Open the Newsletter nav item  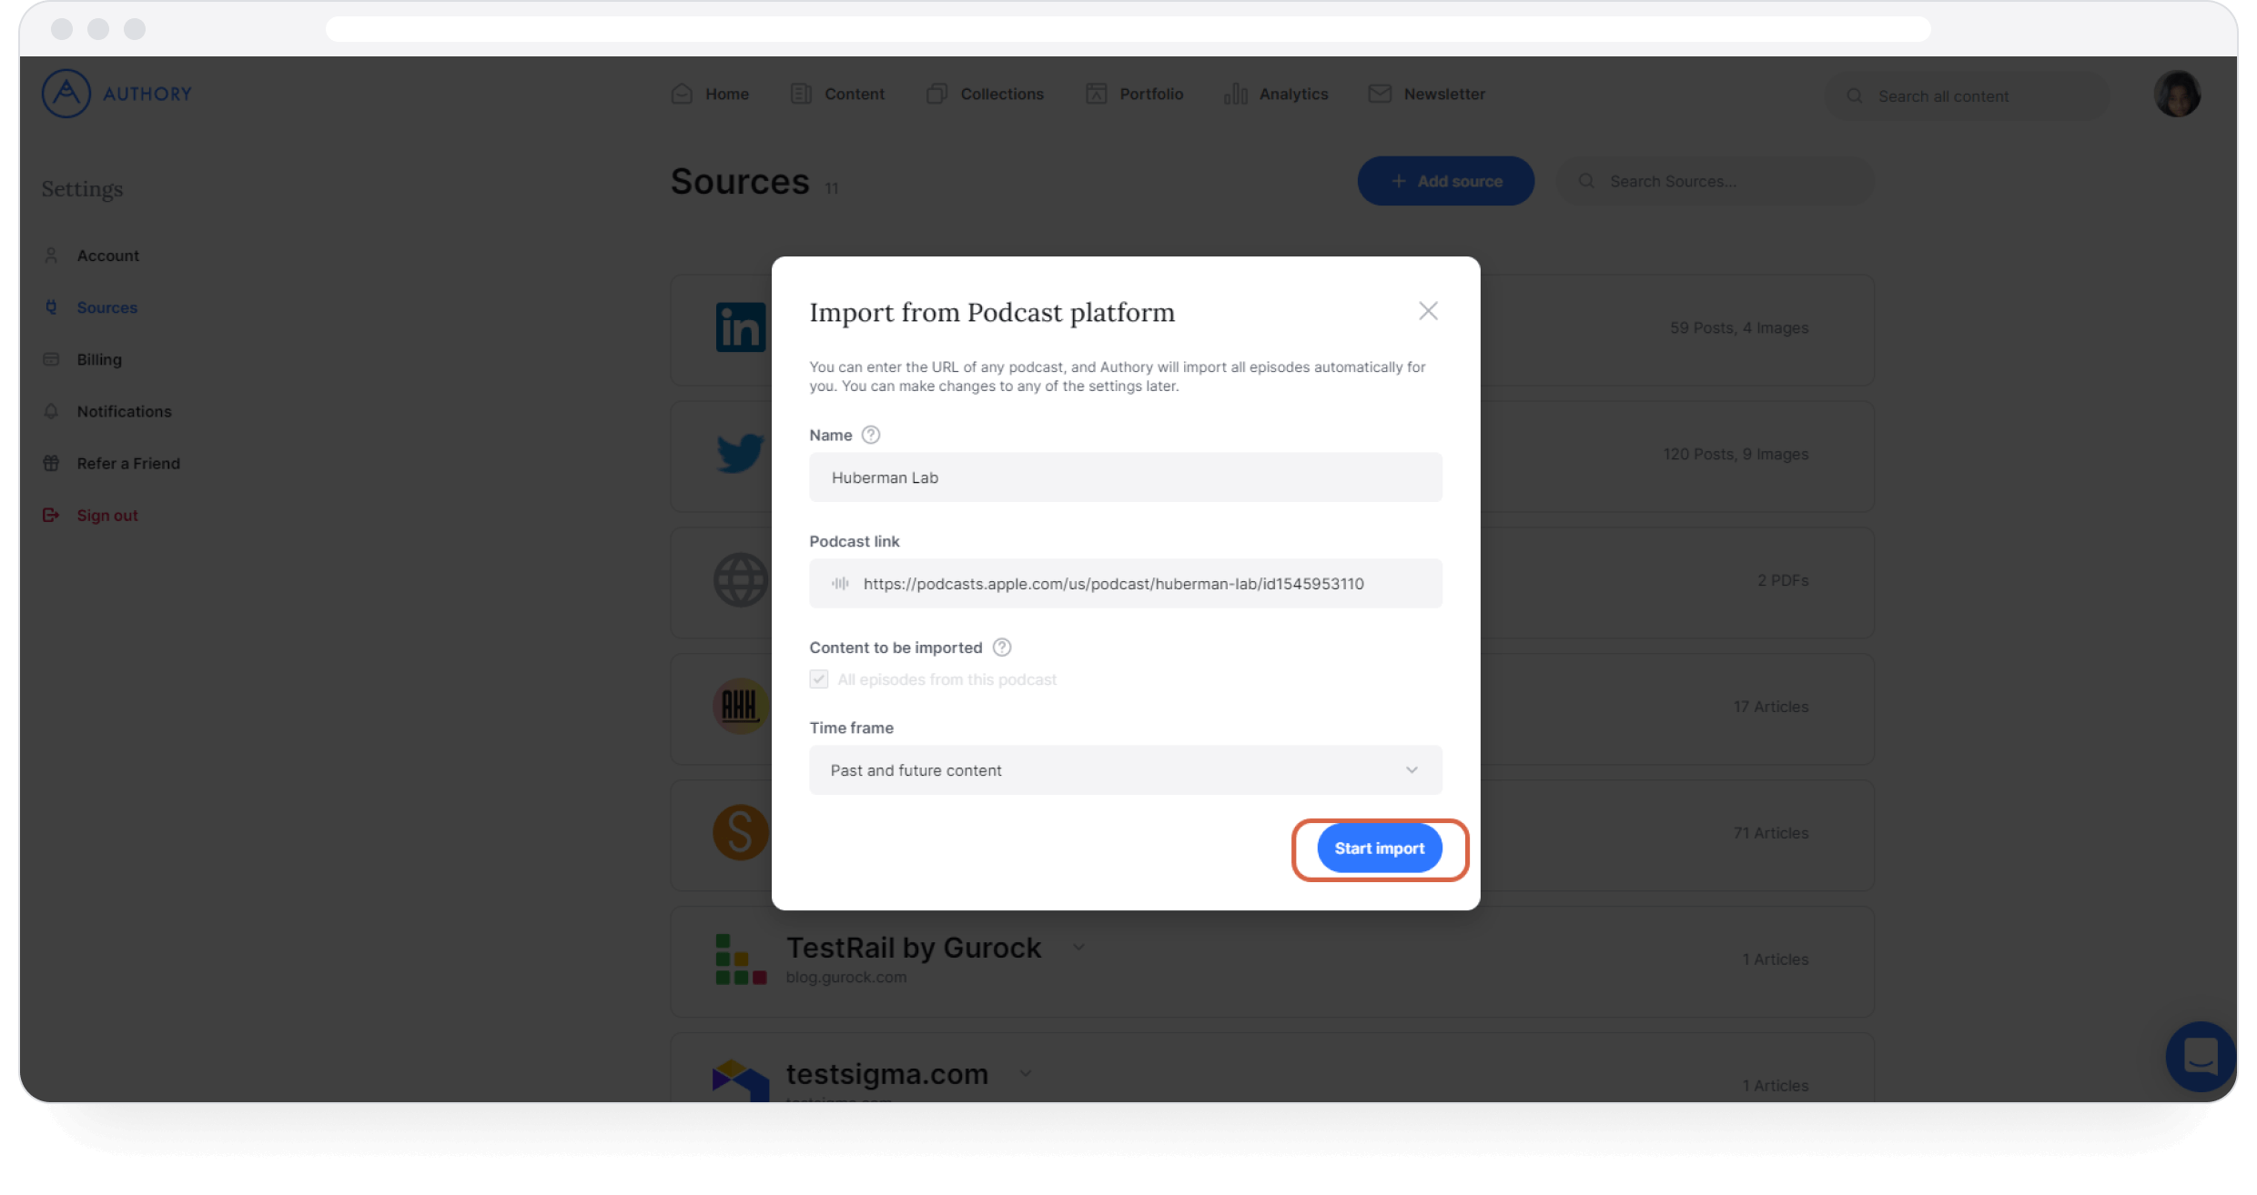(1426, 94)
